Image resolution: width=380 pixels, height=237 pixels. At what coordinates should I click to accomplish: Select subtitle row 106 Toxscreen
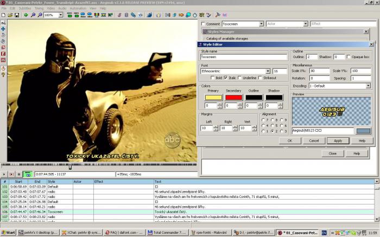[187, 212]
